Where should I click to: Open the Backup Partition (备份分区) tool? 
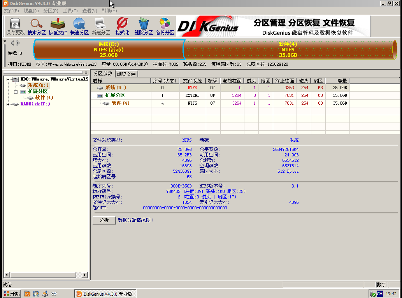[x=165, y=26]
